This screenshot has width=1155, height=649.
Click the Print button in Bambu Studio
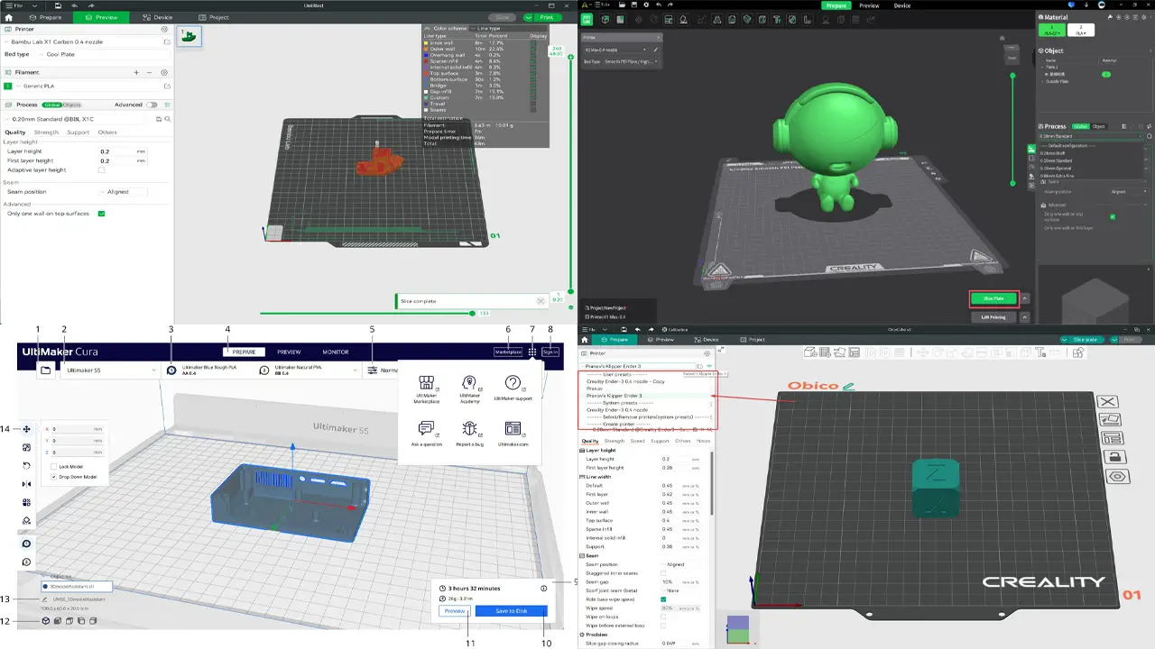(547, 17)
